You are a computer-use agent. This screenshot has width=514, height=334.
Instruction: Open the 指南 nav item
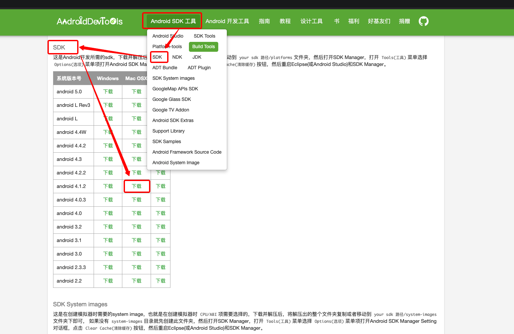pyautogui.click(x=264, y=21)
